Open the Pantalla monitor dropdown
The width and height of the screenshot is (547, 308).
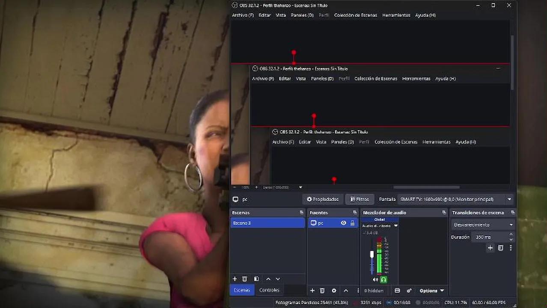coord(455,199)
